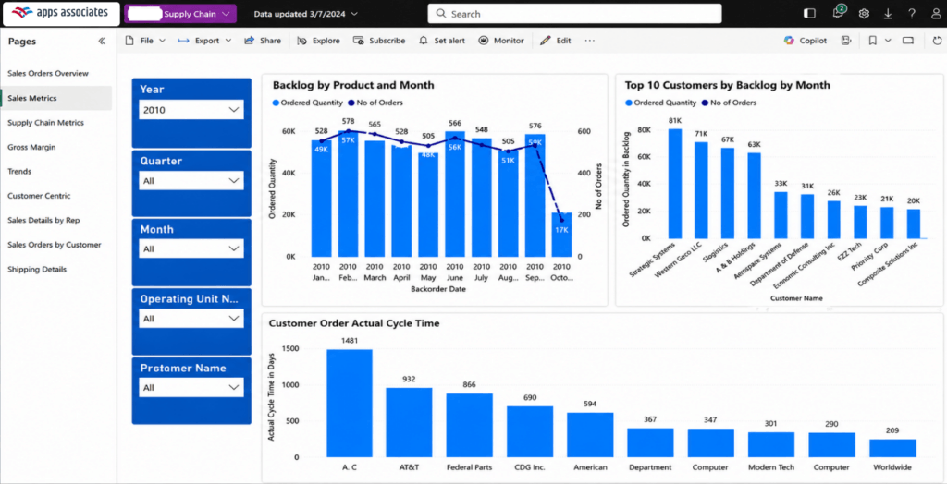Click Edit in the toolbar
947x484 pixels.
(556, 41)
